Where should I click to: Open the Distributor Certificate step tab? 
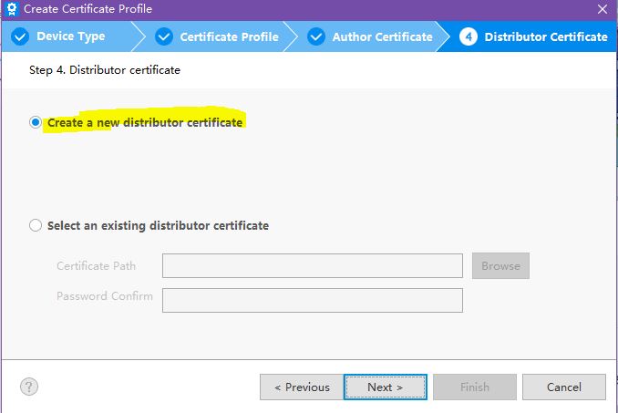pos(546,37)
